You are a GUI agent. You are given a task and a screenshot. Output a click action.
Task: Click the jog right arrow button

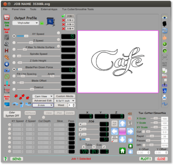pyautogui.click(x=130, y=131)
